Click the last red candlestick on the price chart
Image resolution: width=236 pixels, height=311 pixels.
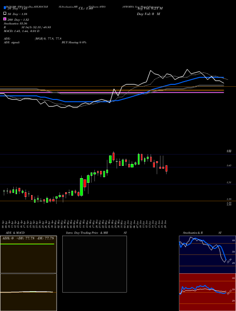pyautogui.click(x=167, y=168)
